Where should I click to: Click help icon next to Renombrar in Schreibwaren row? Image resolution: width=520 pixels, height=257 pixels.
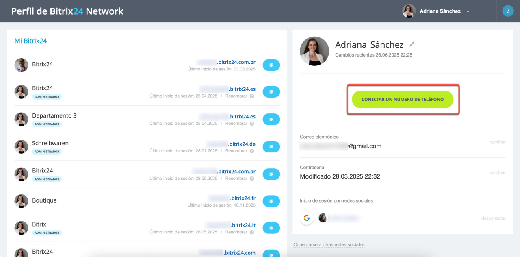[252, 151]
